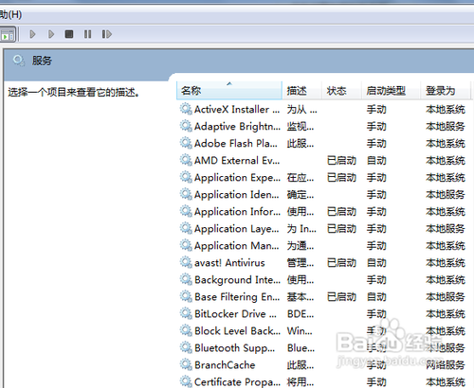Click 已启动 status in Application Experience row
The image size is (474, 388).
coord(341,178)
